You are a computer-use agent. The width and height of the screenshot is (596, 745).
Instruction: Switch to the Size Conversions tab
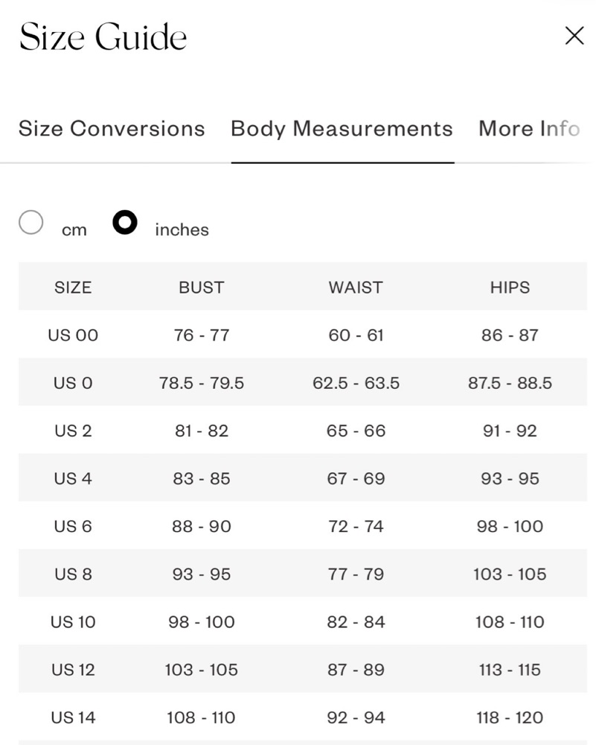coord(112,128)
